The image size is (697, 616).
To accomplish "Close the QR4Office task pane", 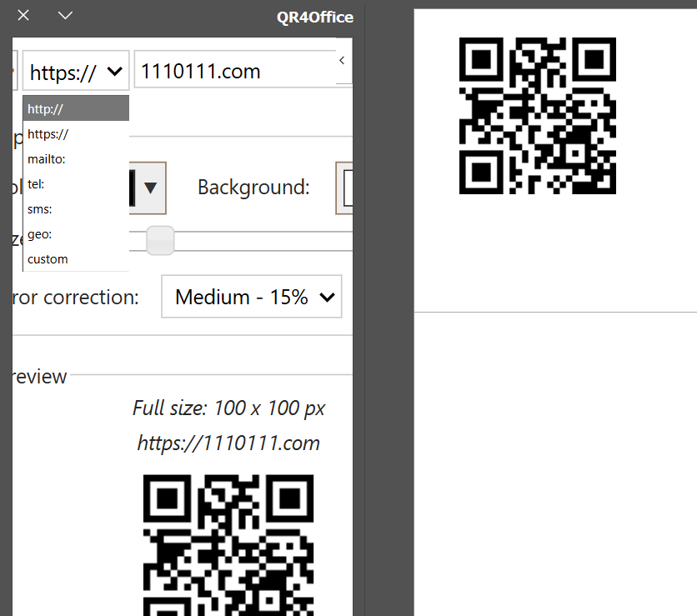I will point(24,16).
